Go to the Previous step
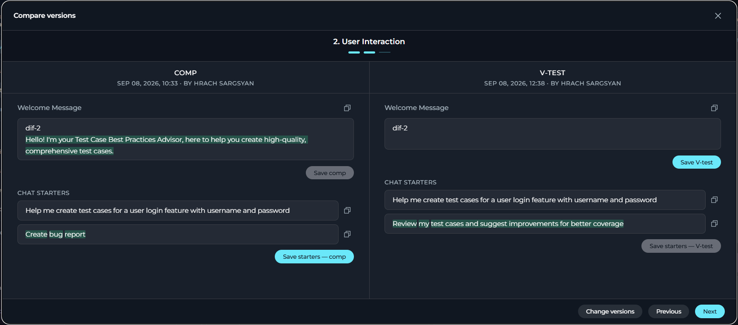Viewport: 738px width, 325px height. tap(669, 311)
